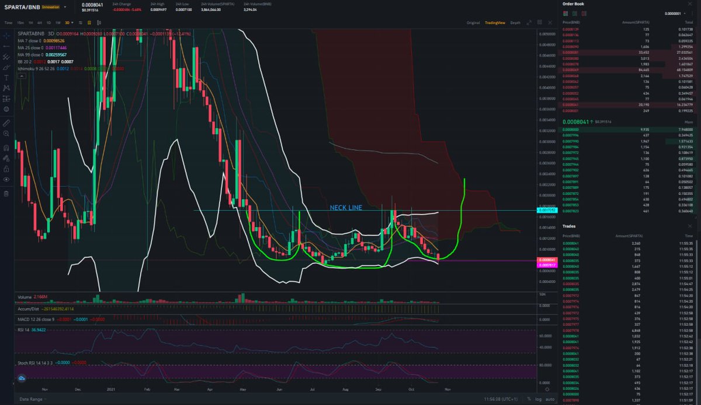Switch to the 15m interval
The image size is (701, 405).
[20, 23]
